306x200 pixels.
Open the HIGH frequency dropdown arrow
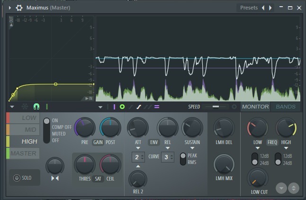click(x=286, y=148)
